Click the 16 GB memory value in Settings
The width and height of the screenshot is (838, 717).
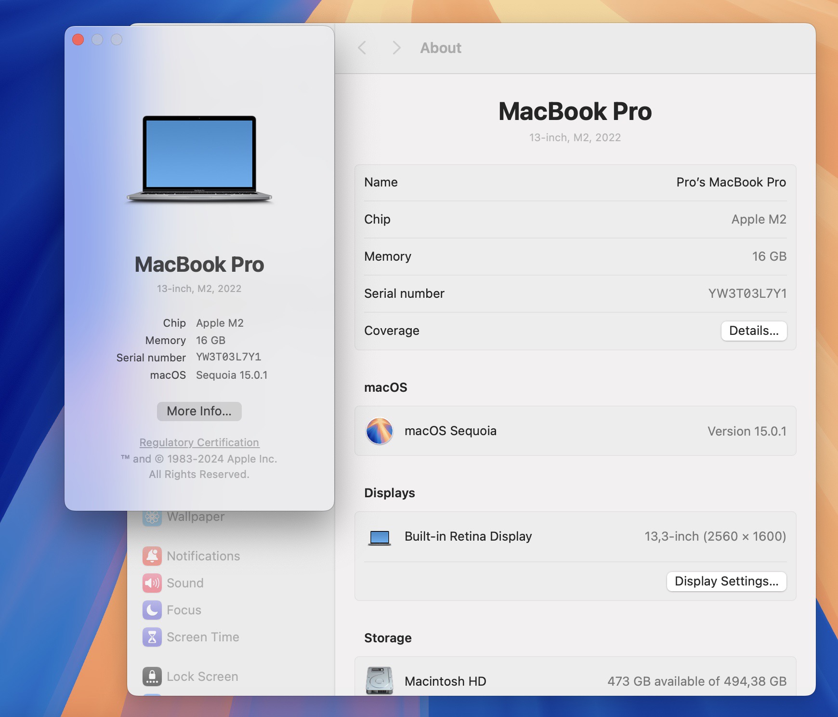(x=769, y=256)
